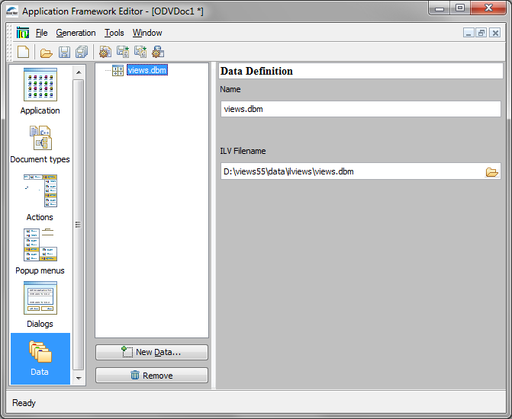Open the Popup menus sidebar section

pos(40,251)
